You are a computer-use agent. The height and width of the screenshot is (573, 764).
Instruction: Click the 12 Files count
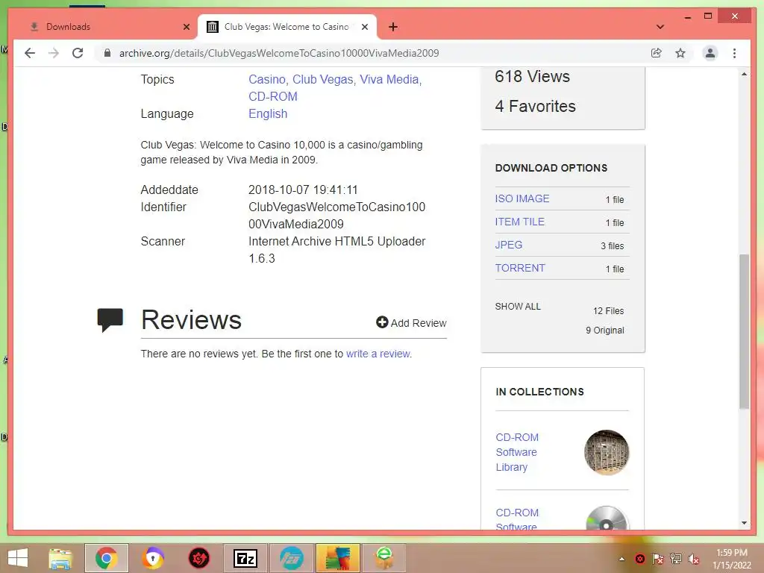(608, 311)
